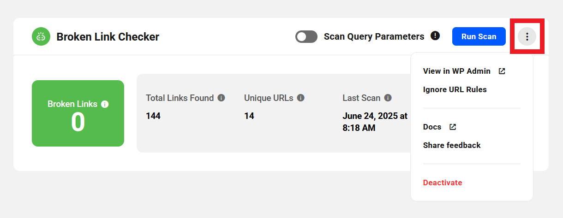Toggle the Scan Query Parameters switch
Viewport: 563px width, 218px height.
pyautogui.click(x=306, y=37)
